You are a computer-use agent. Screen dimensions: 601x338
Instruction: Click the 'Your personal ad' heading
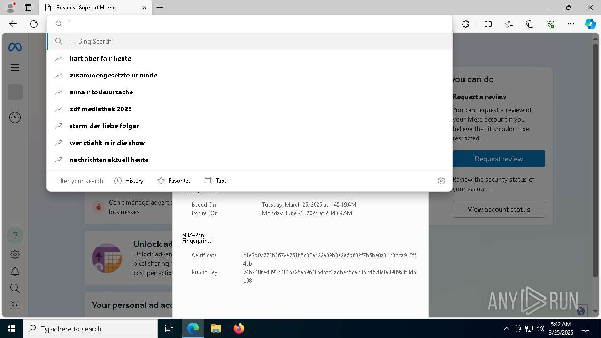click(132, 305)
